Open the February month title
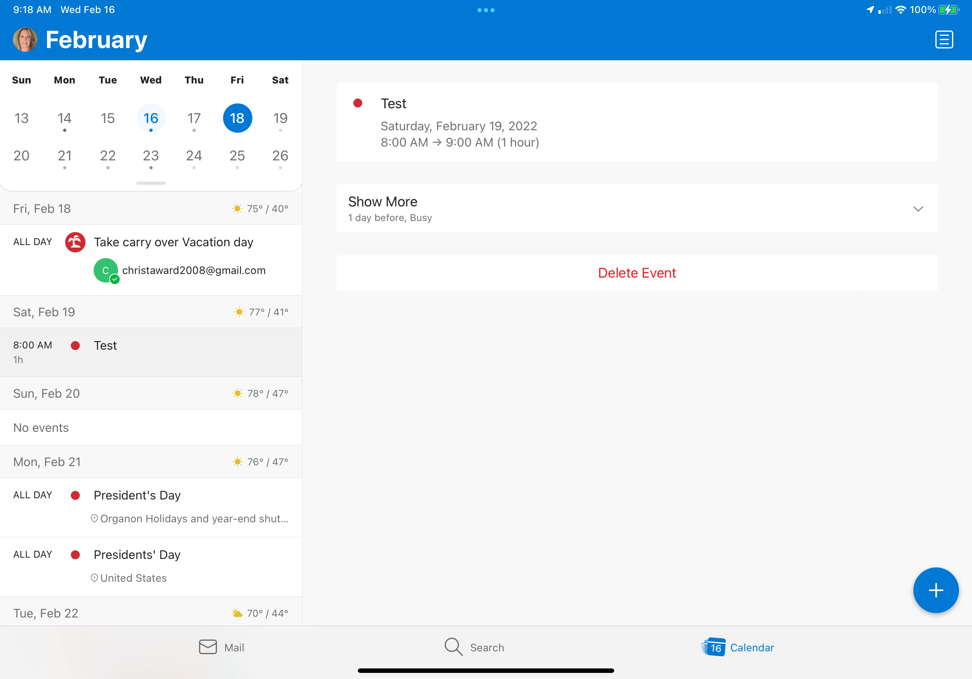The width and height of the screenshot is (972, 679). (96, 39)
